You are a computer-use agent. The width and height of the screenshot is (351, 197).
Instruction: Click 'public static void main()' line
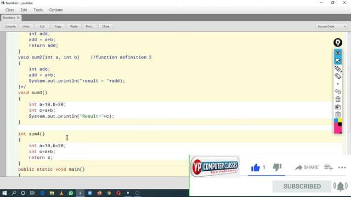(52, 169)
